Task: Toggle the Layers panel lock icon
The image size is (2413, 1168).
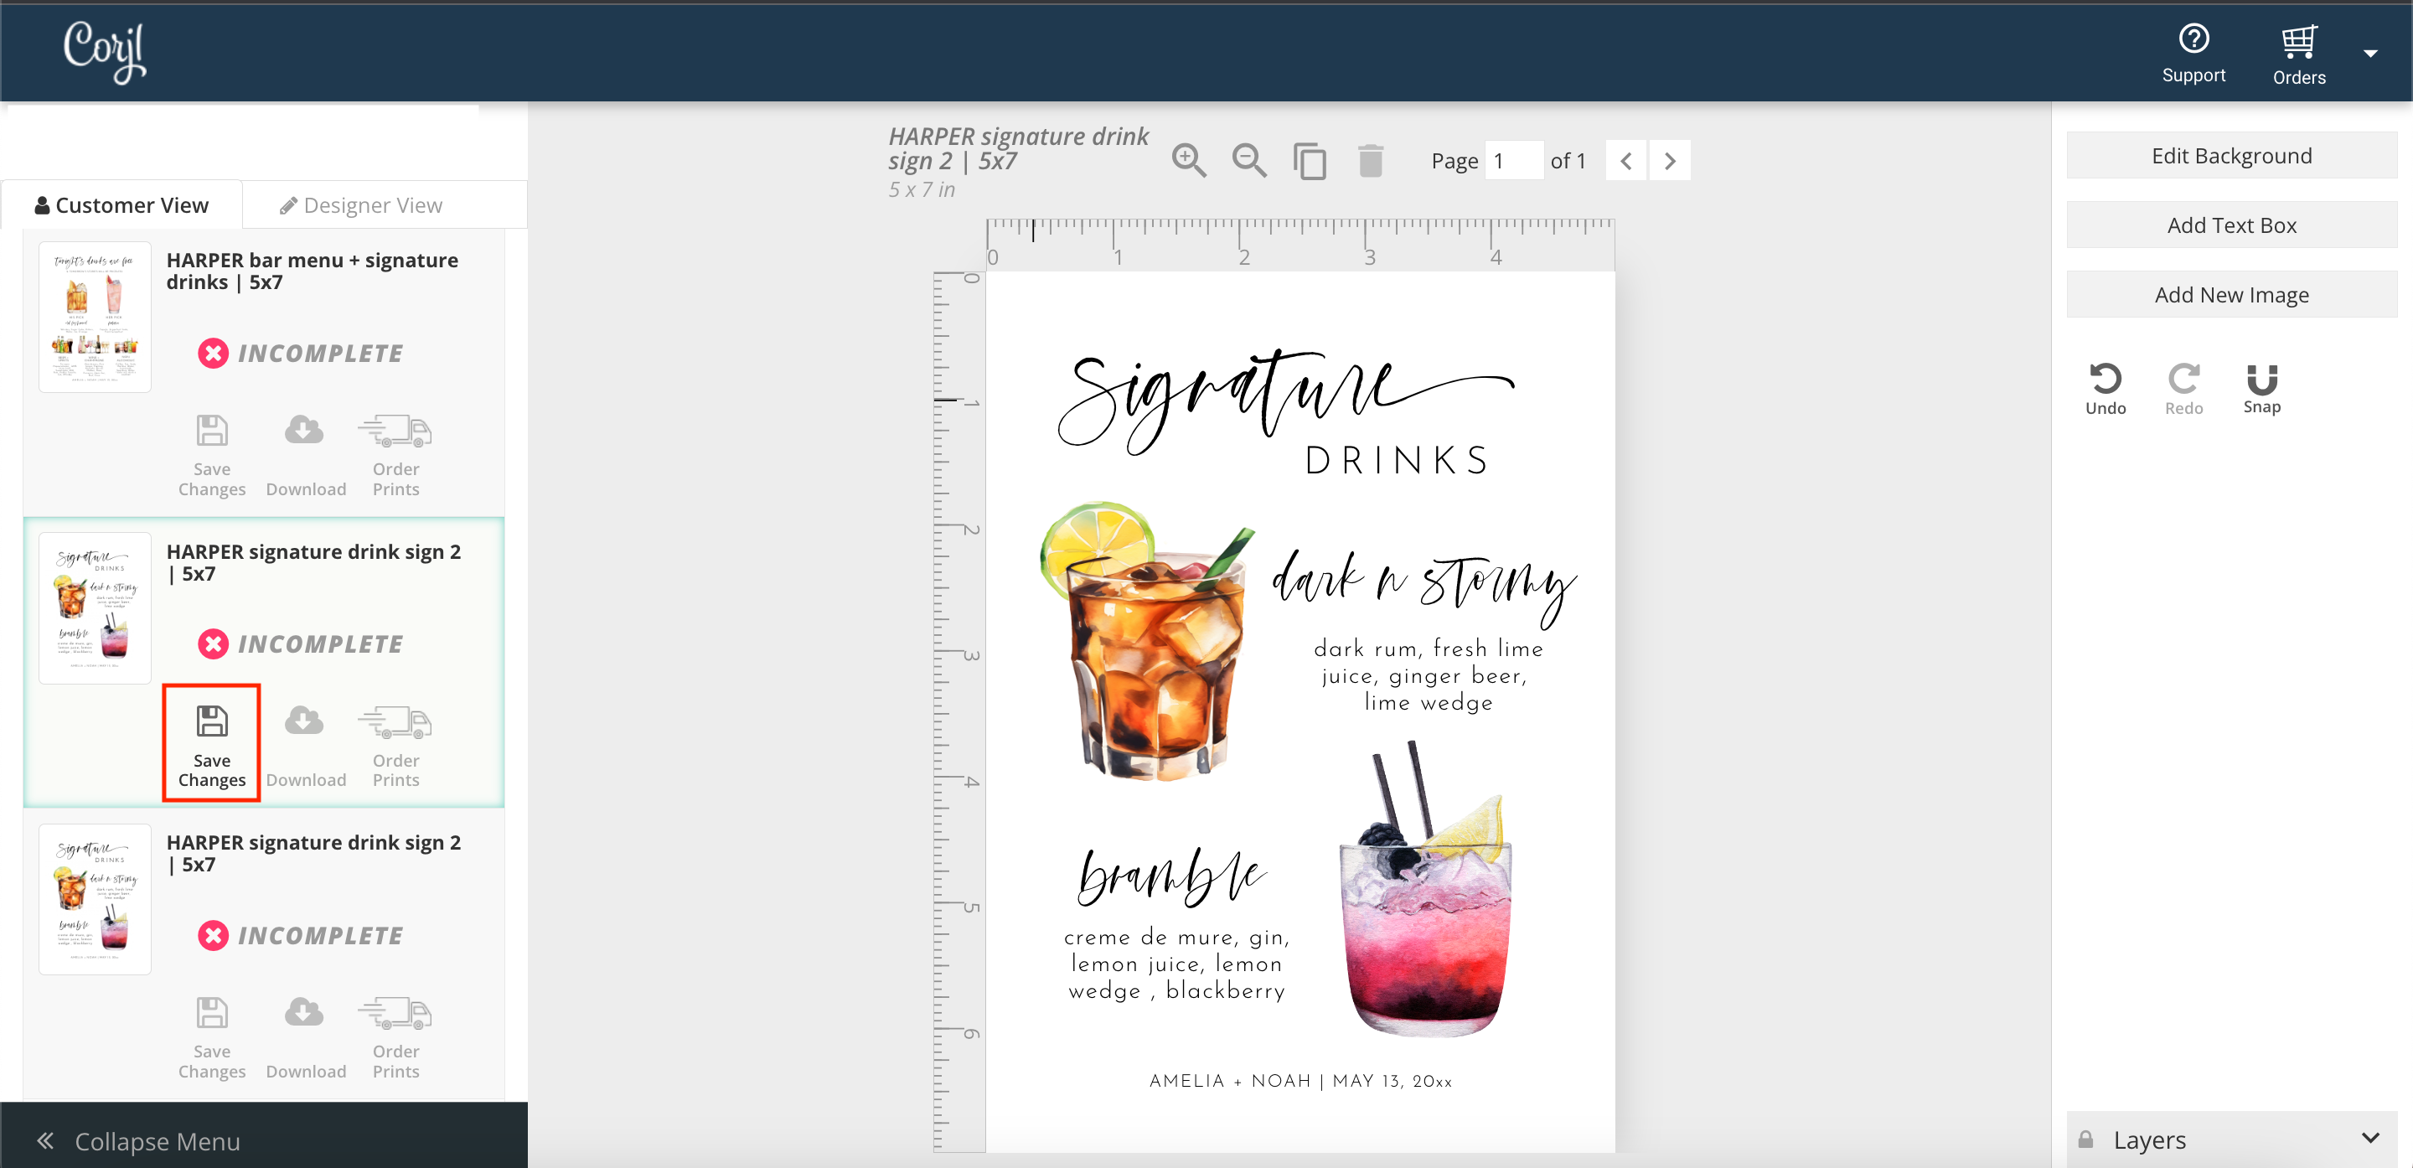Action: click(2085, 1139)
